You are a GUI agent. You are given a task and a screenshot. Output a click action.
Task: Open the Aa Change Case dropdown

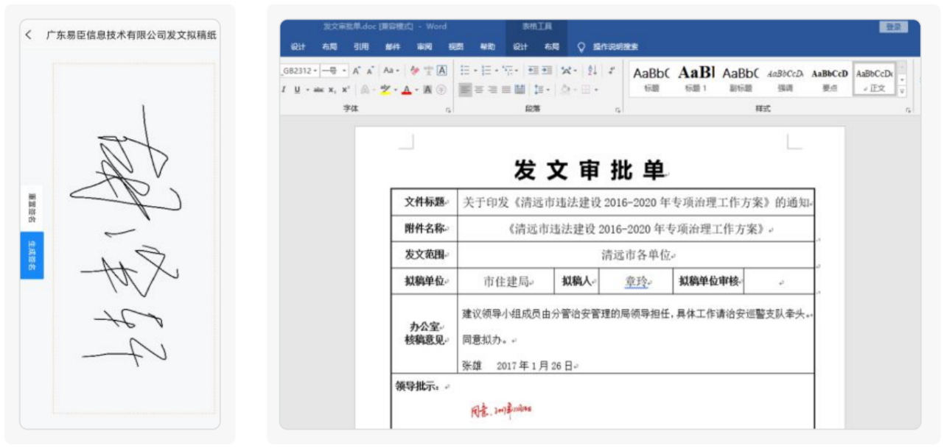coord(392,71)
